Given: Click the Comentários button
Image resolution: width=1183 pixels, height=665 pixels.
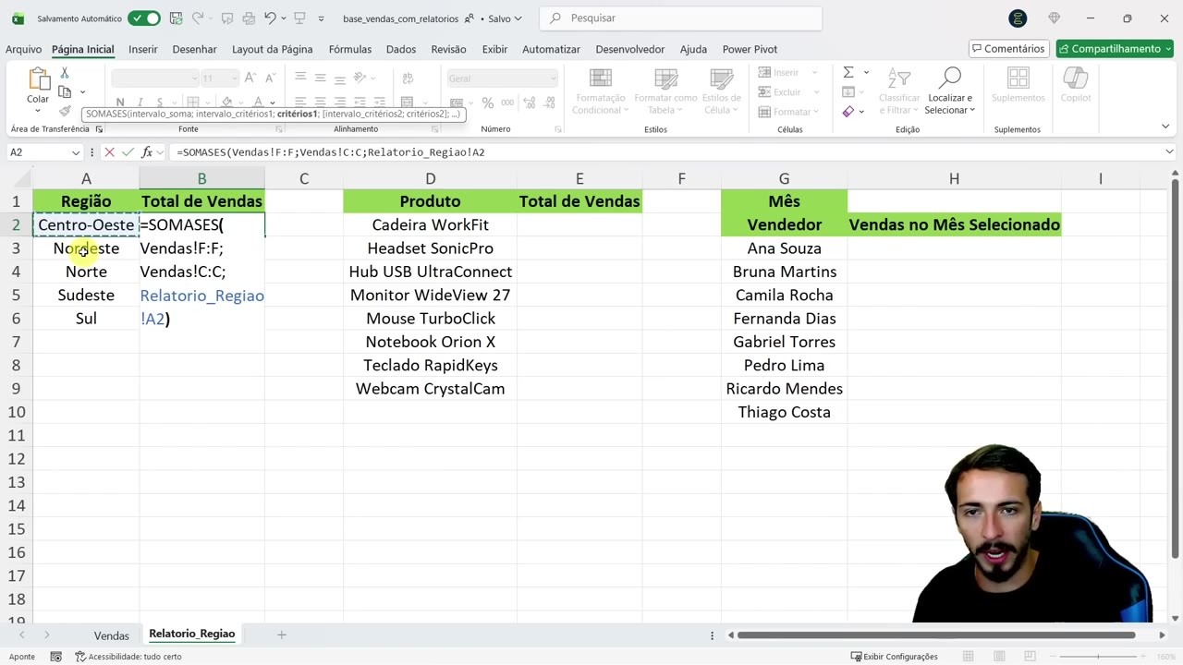Looking at the screenshot, I should pos(1007,49).
